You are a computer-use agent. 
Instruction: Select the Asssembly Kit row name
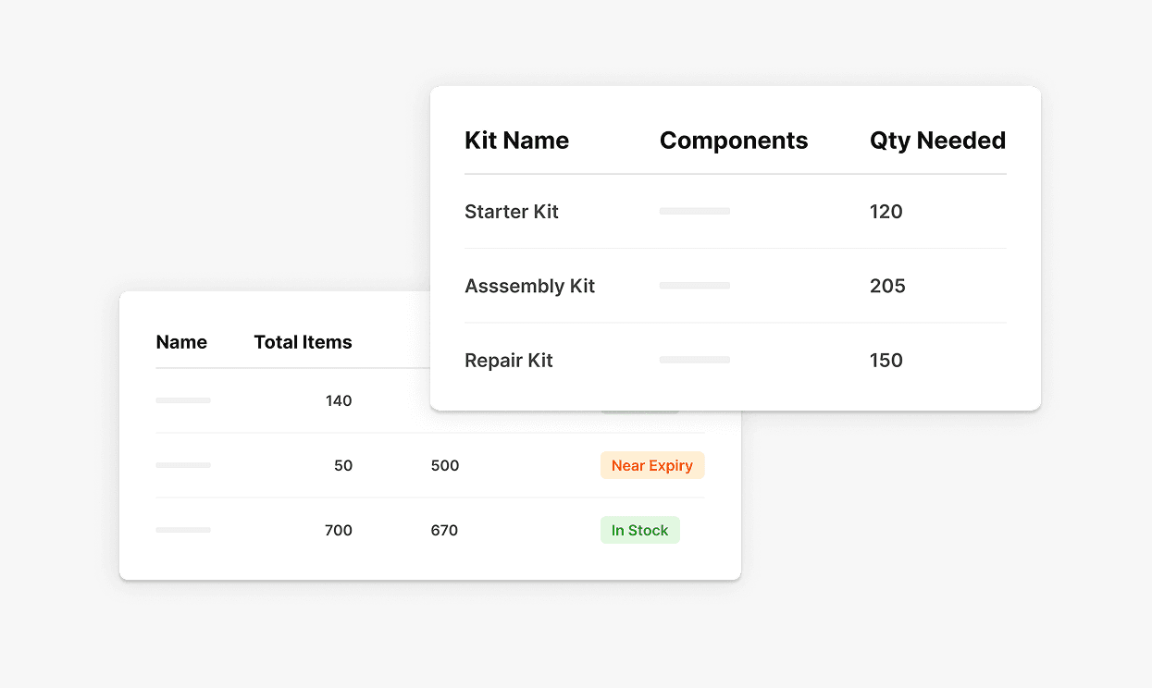[530, 286]
